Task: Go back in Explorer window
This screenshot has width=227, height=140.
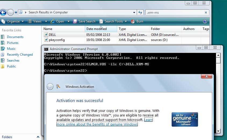Action: click(3, 12)
